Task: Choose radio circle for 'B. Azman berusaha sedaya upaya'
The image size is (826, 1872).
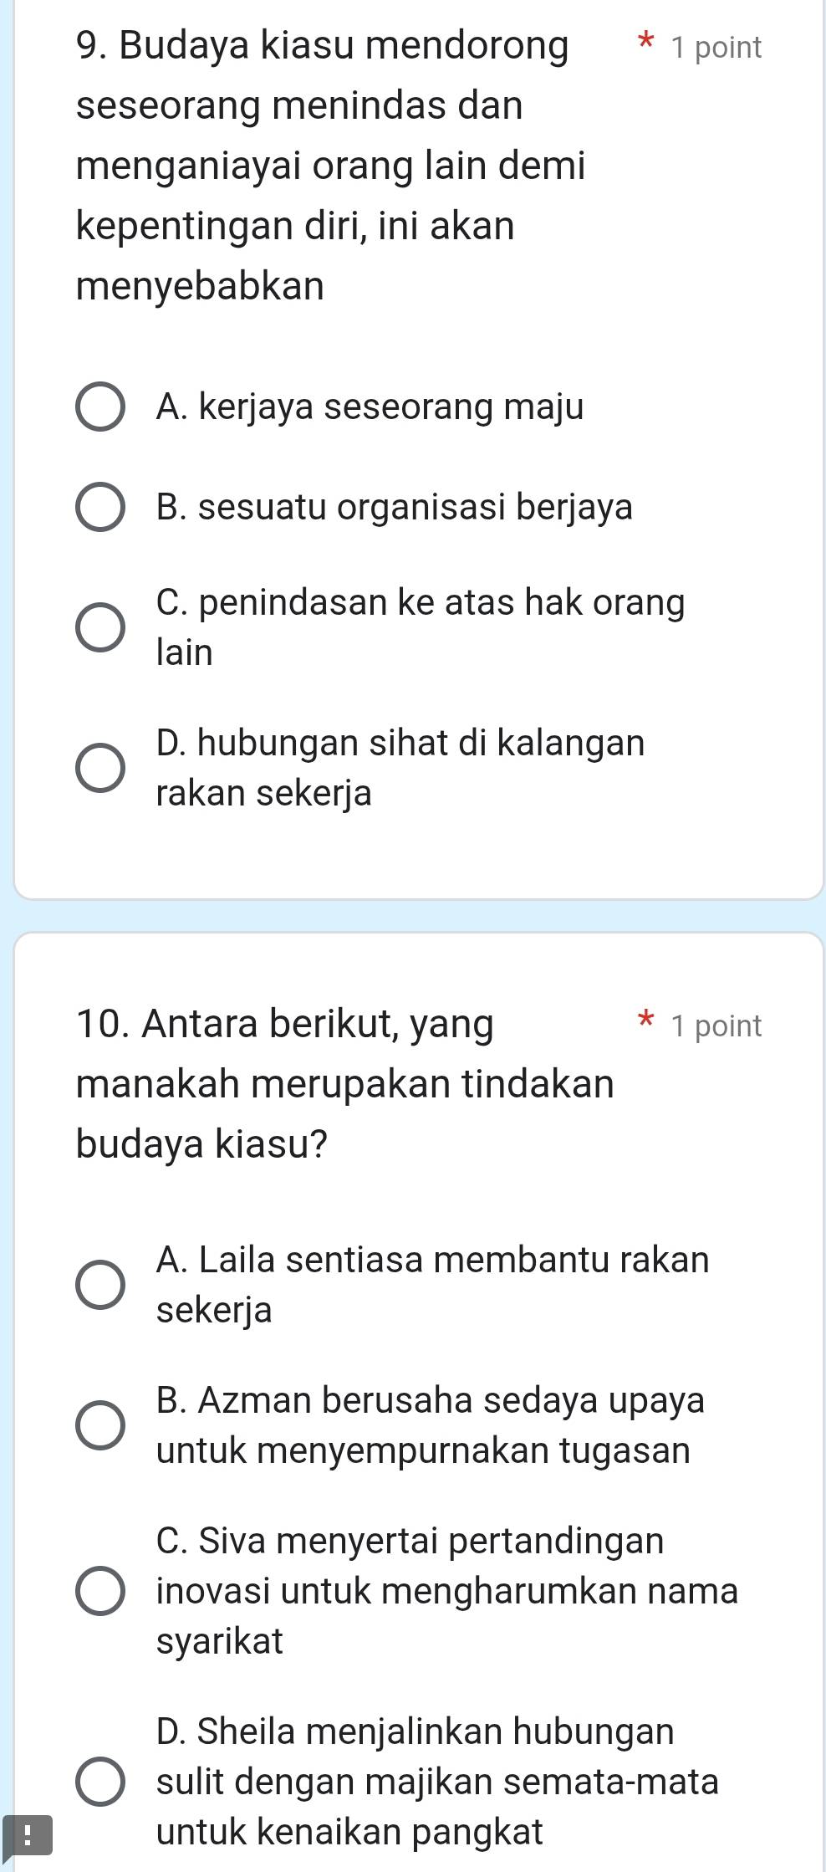Action: pyautogui.click(x=101, y=1425)
